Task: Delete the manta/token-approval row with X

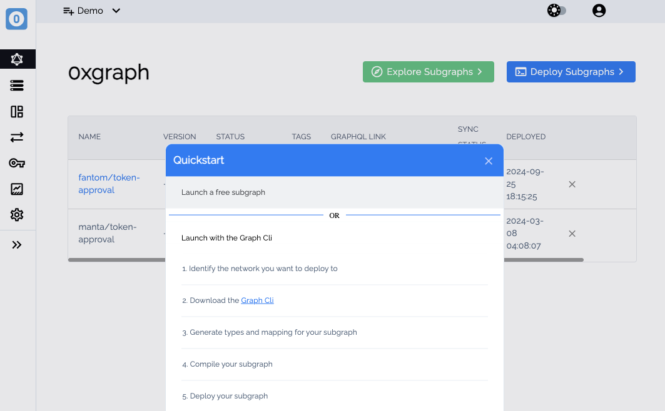Action: 572,234
